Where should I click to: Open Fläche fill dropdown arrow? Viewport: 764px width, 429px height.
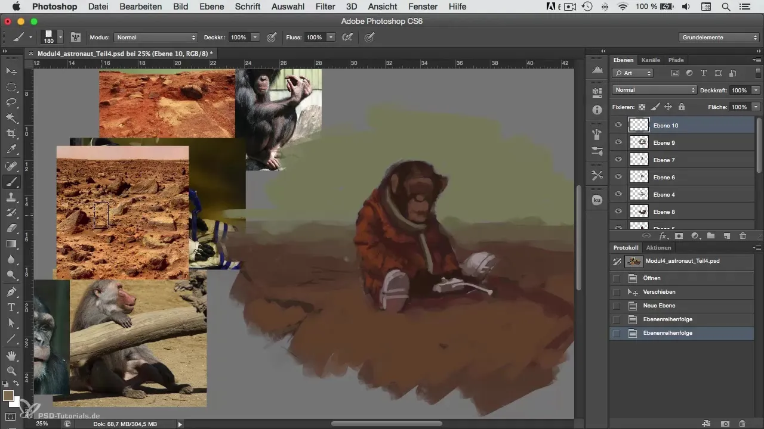[756, 107]
